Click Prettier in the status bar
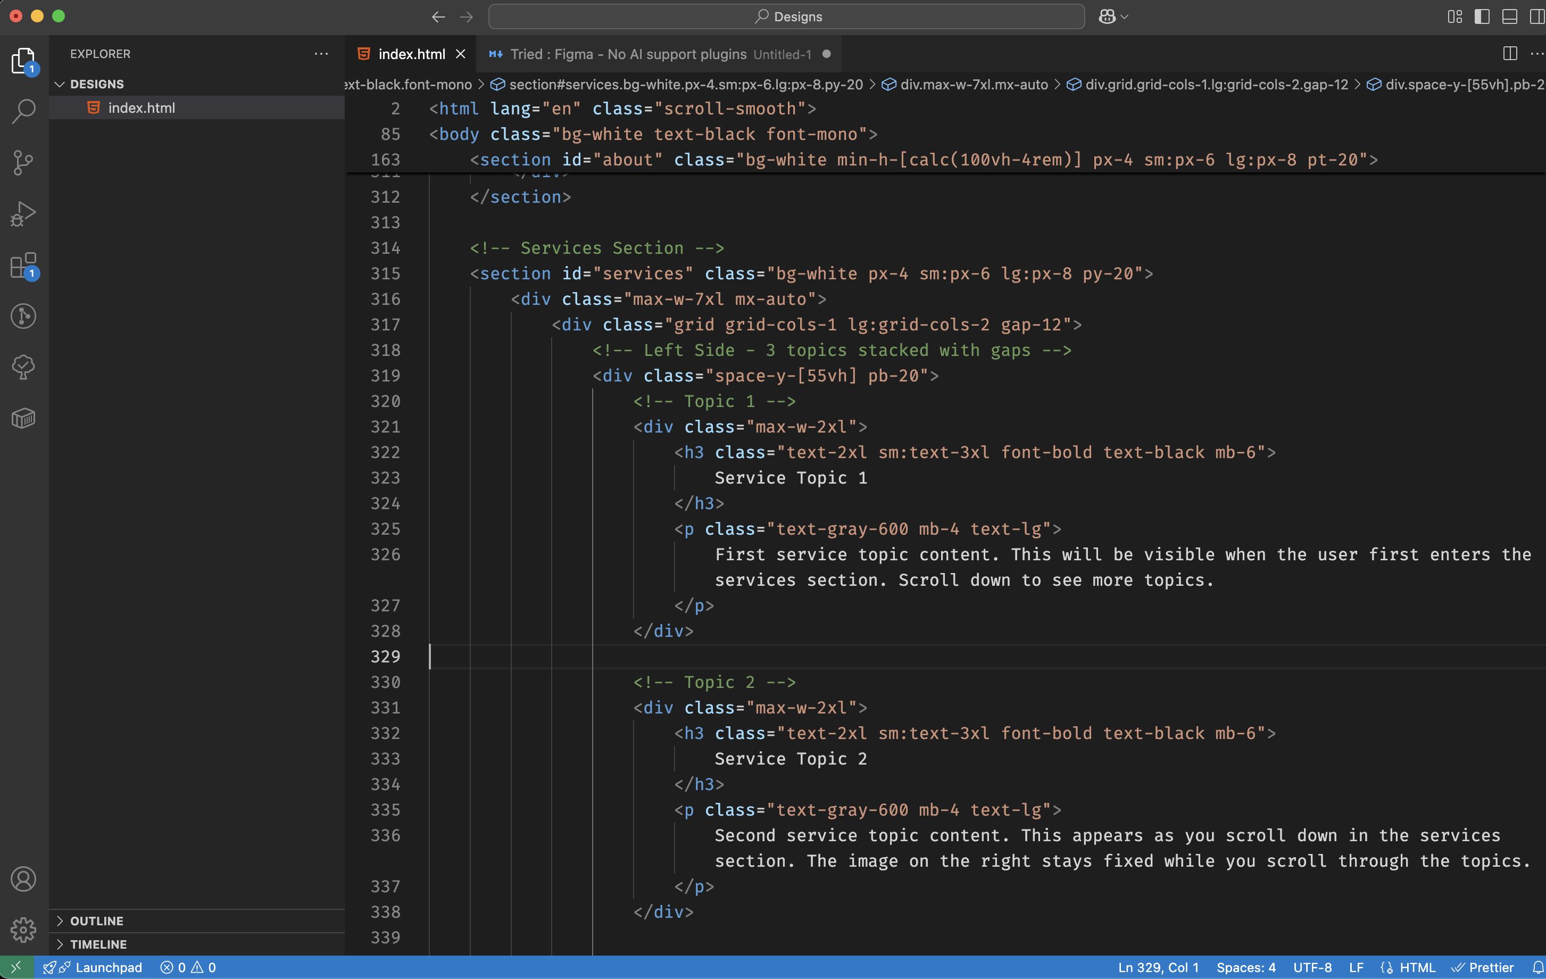Image resolution: width=1546 pixels, height=979 pixels. [x=1484, y=967]
